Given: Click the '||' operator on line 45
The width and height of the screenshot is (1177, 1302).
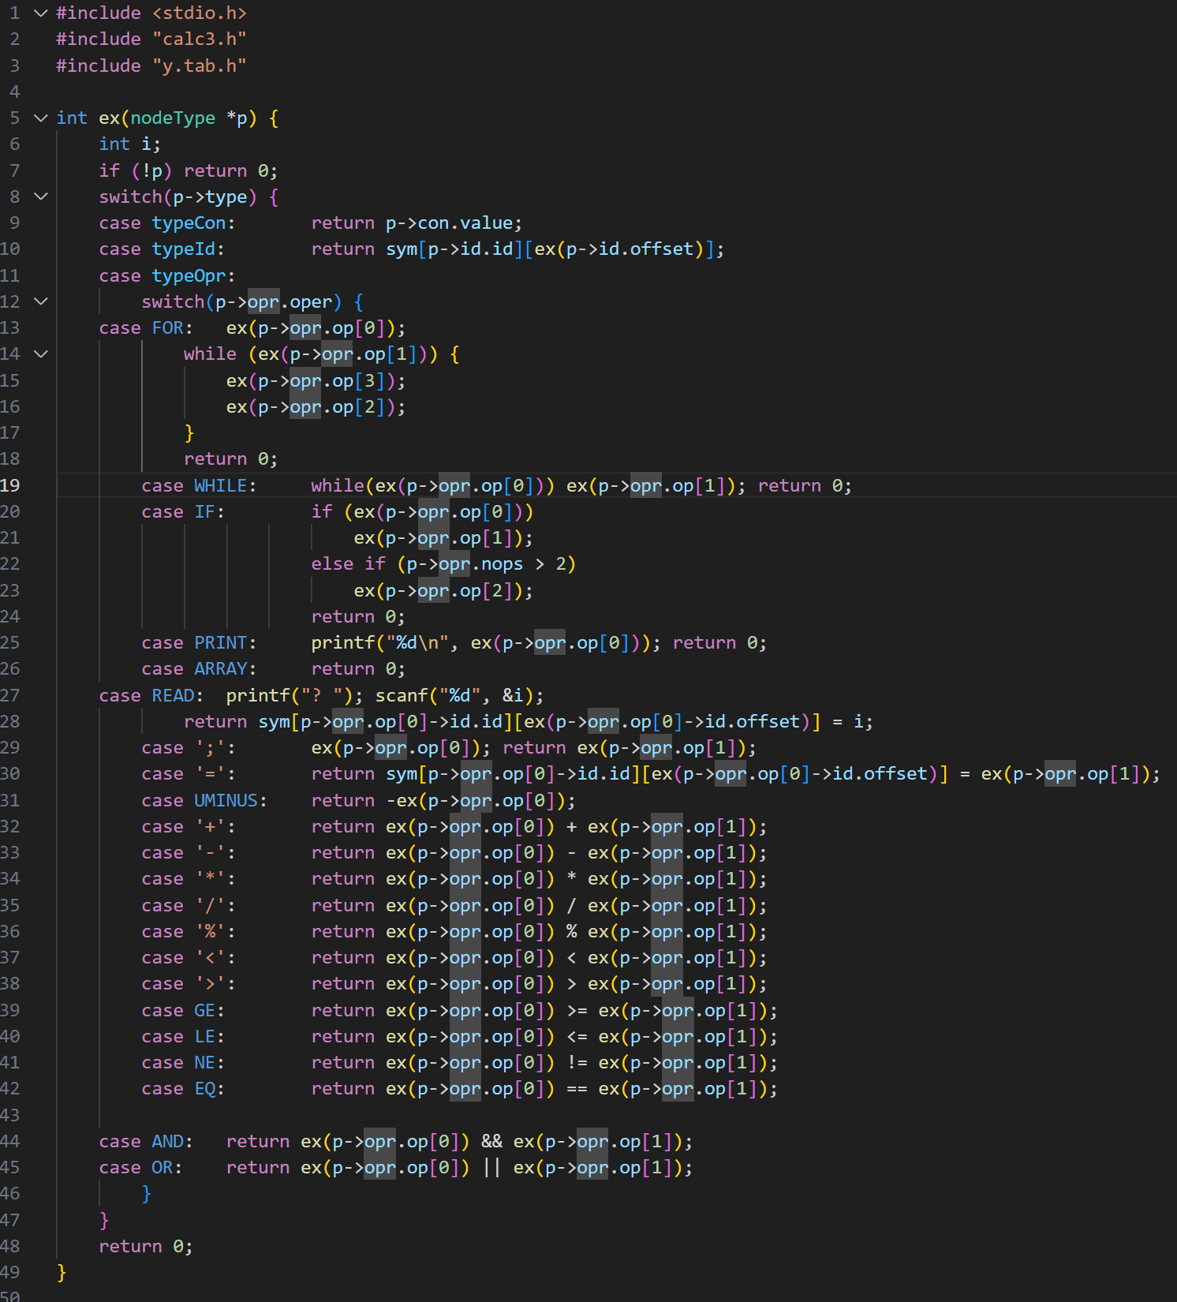Looking at the screenshot, I should [492, 1168].
